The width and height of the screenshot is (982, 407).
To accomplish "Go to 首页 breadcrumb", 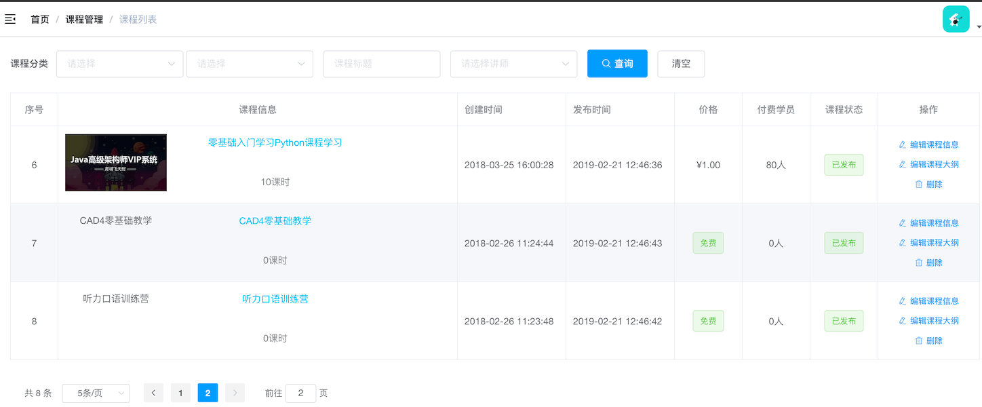I will click(x=40, y=19).
